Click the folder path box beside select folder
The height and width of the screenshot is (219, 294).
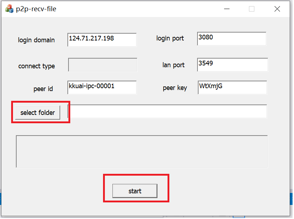click(168, 112)
